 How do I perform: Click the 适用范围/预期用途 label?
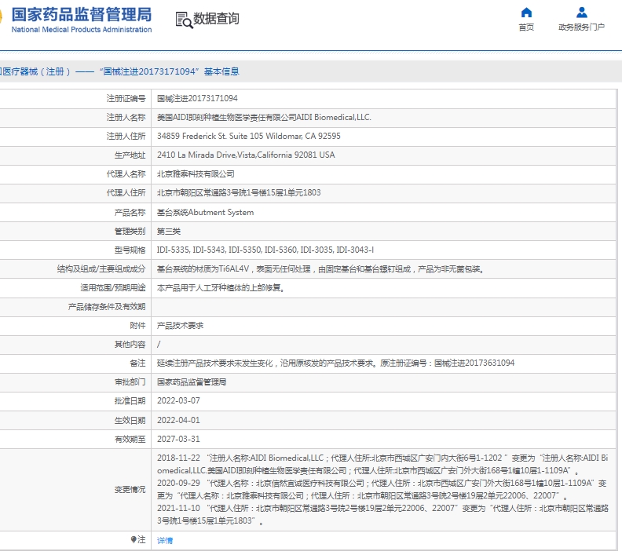click(x=113, y=288)
